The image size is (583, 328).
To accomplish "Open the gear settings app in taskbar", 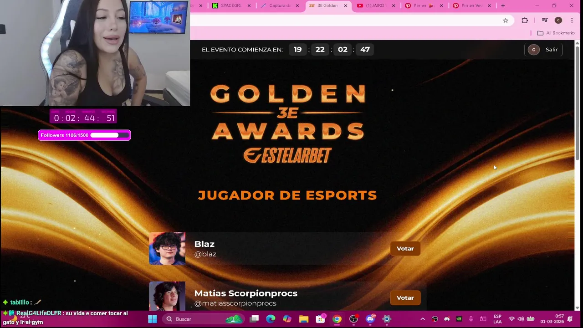I will tap(387, 319).
